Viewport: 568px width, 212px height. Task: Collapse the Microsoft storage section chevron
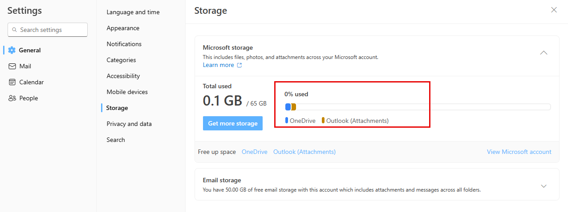[544, 52]
